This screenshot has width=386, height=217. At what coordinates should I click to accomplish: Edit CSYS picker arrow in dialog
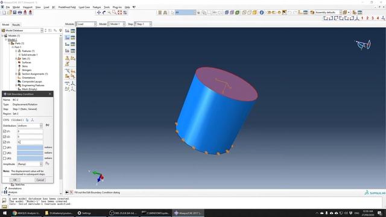point(27,120)
